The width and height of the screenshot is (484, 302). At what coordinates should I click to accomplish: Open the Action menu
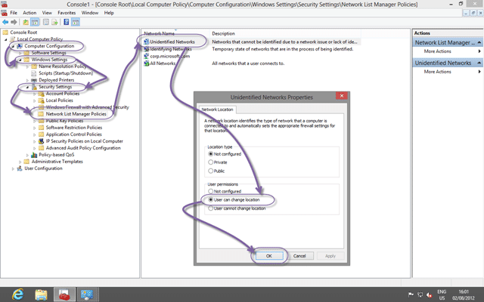point(29,13)
